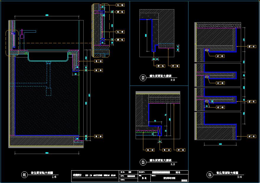260x183 pixels.
Task: Select the sheet number in title block corner
Action: click(x=184, y=180)
